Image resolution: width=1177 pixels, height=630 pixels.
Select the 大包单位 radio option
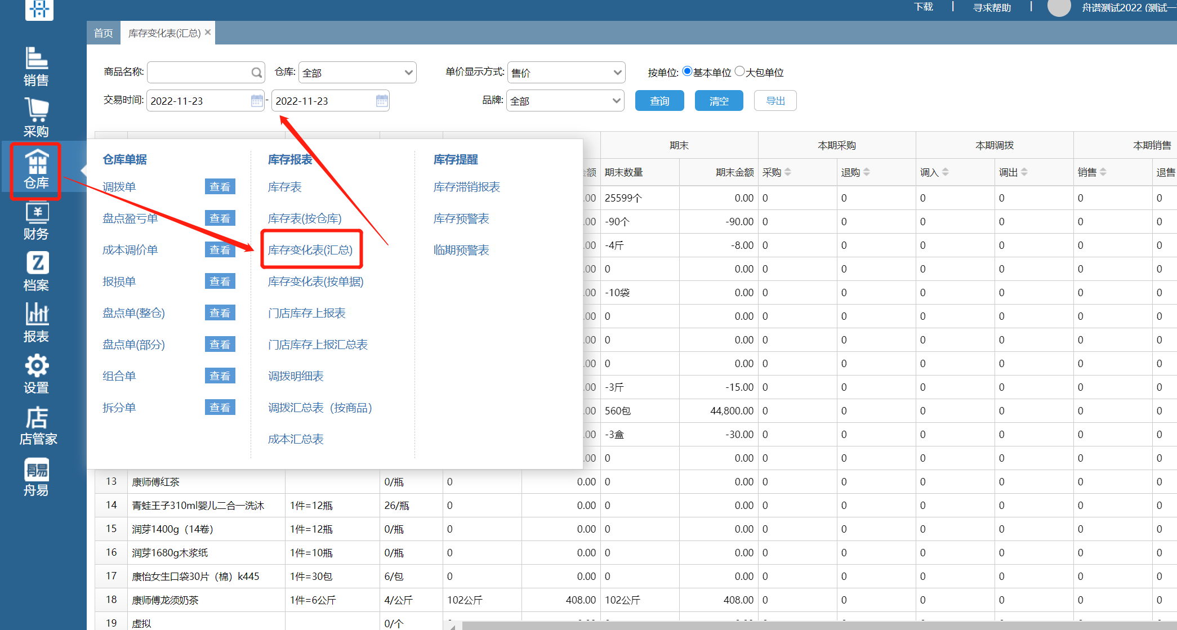(740, 72)
